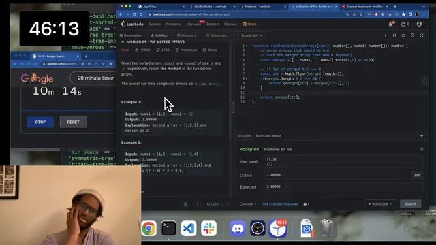Image resolution: width=436 pixels, height=245 pixels.
Task: Select the Testcase tab
Action: pos(244,136)
